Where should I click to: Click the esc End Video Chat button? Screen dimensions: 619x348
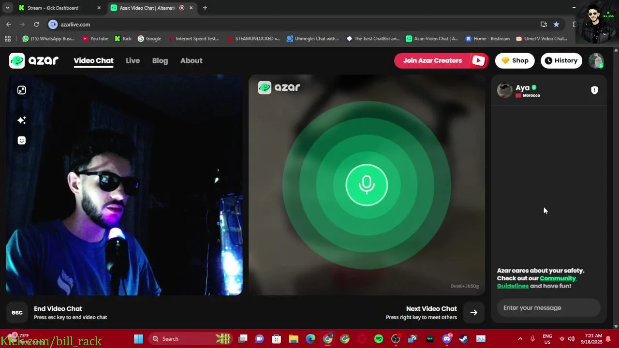[17, 312]
